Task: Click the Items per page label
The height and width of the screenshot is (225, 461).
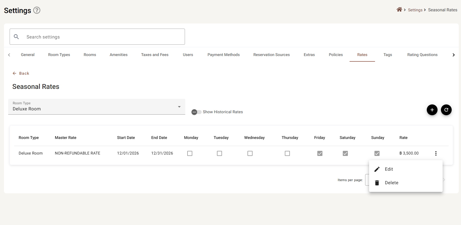Action: click(350, 180)
